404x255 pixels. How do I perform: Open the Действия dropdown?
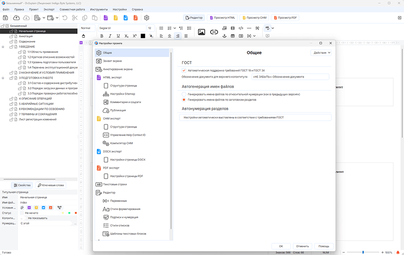[x=321, y=53]
